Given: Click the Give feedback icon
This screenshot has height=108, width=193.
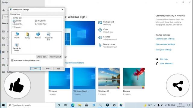Looking at the screenshot, I should point(157,63).
